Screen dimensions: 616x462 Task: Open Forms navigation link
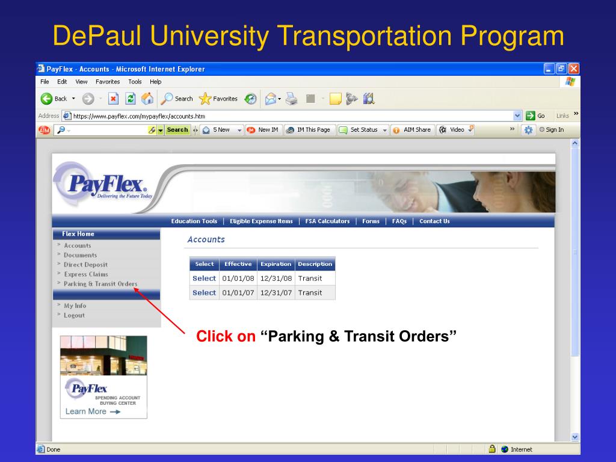371,221
